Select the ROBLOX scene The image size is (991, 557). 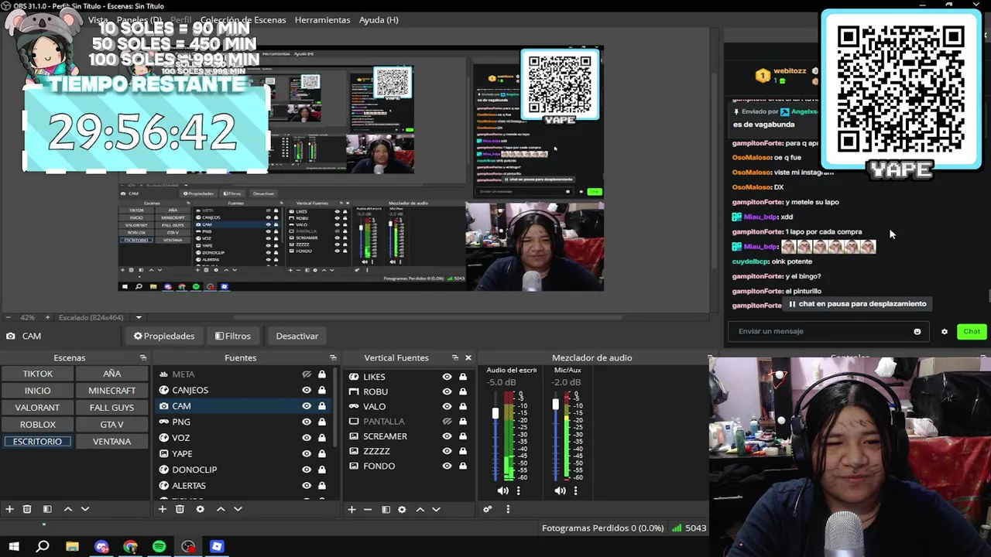37,425
